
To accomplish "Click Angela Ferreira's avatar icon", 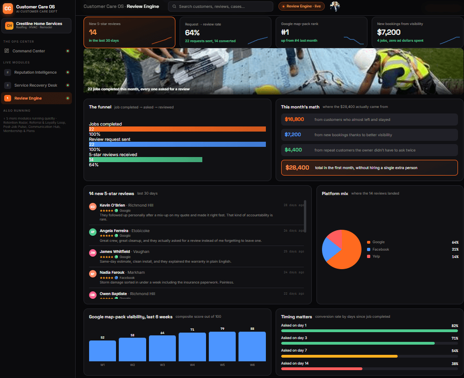I will coord(93,232).
